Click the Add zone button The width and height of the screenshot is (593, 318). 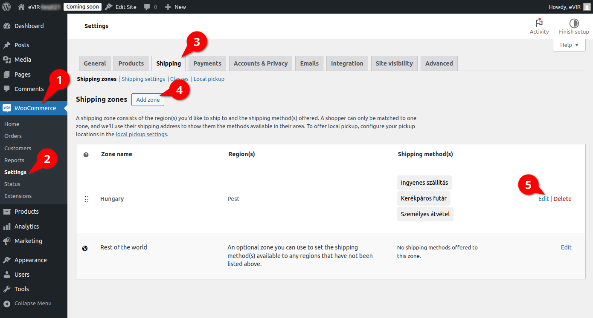point(148,100)
